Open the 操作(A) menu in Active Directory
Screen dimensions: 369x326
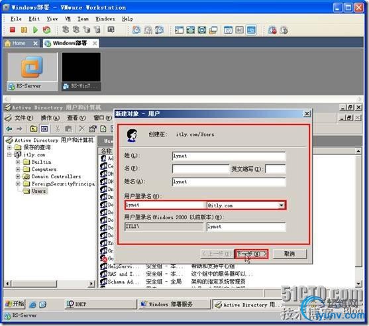click(50, 117)
